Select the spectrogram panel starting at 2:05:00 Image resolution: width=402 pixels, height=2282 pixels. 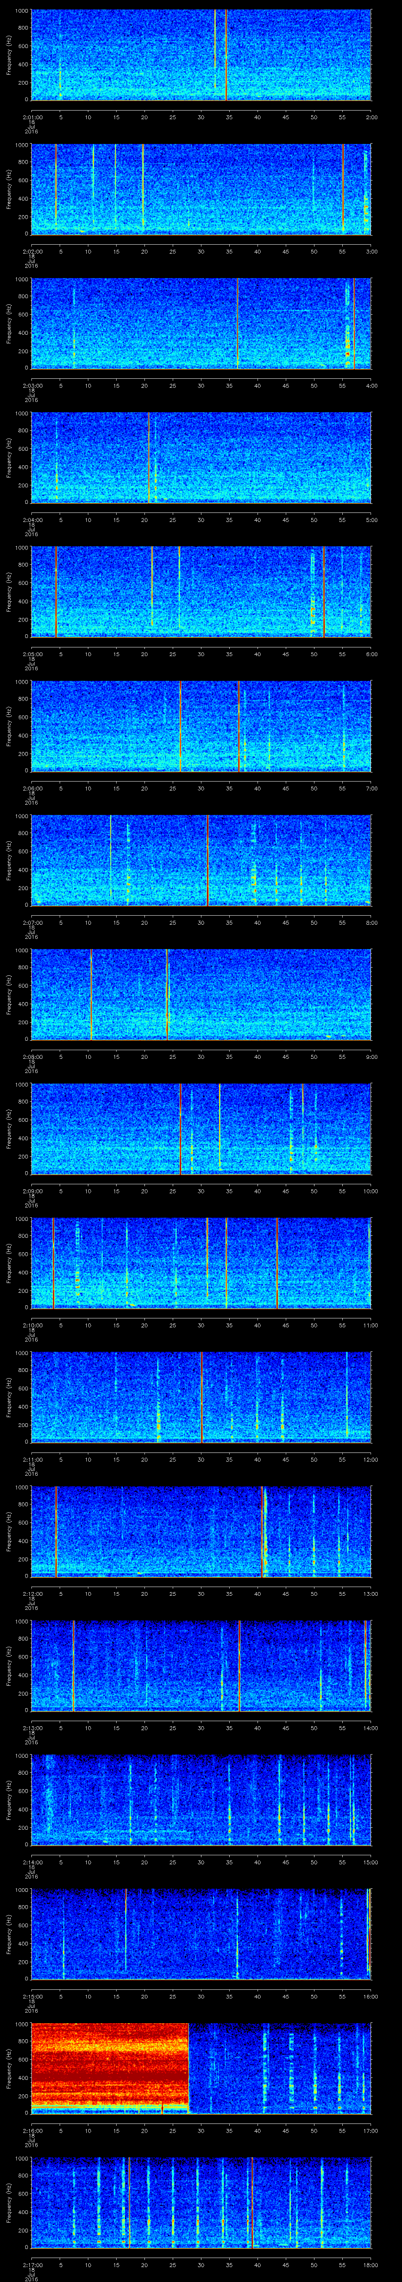(201, 592)
